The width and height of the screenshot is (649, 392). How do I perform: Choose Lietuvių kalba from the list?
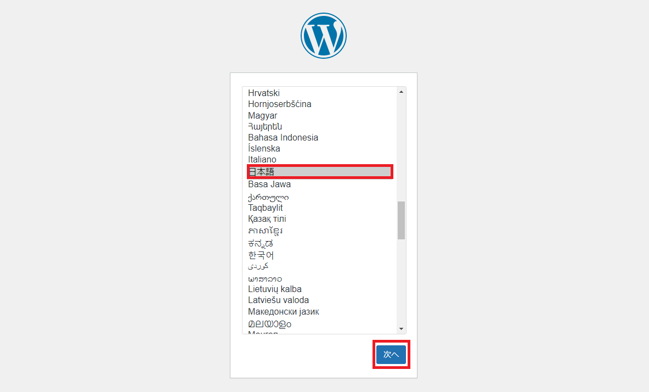tap(275, 289)
